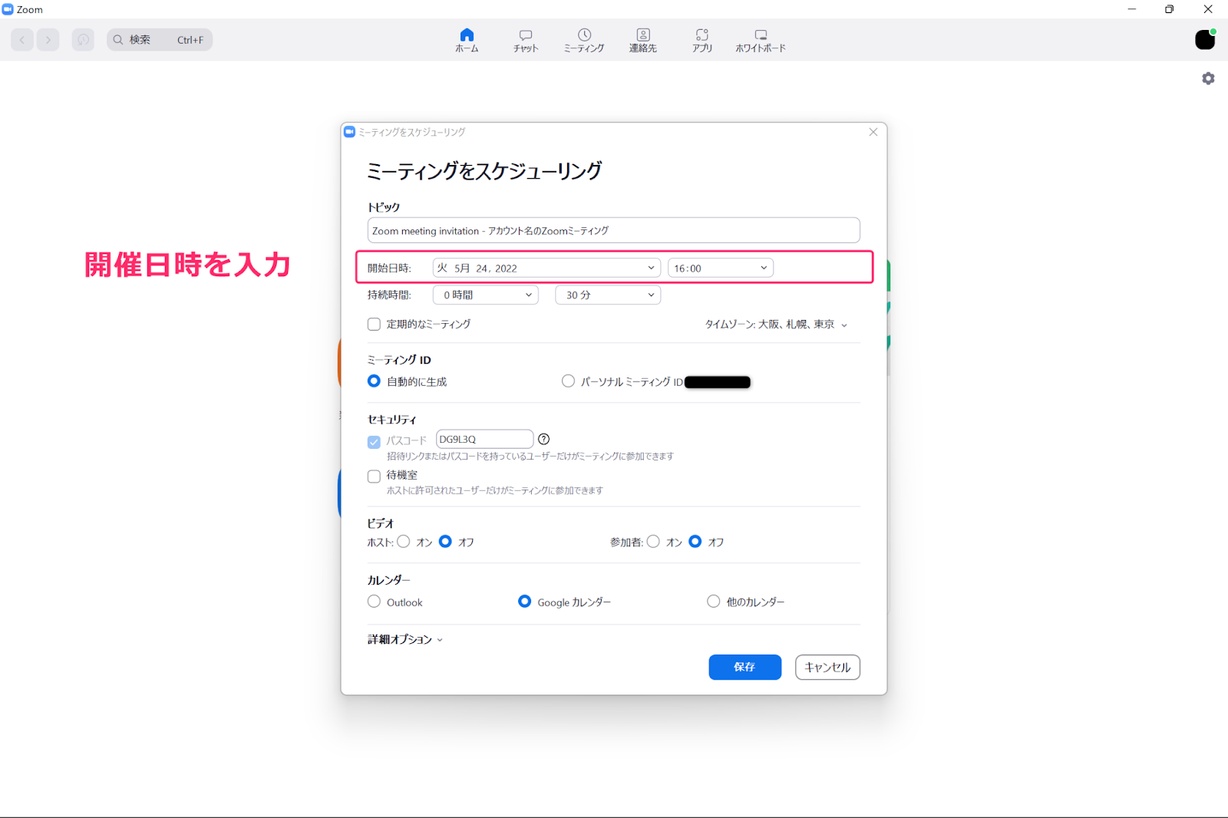Open the 16:00 start time dropdown
Viewport: 1228px width, 818px height.
tap(720, 268)
